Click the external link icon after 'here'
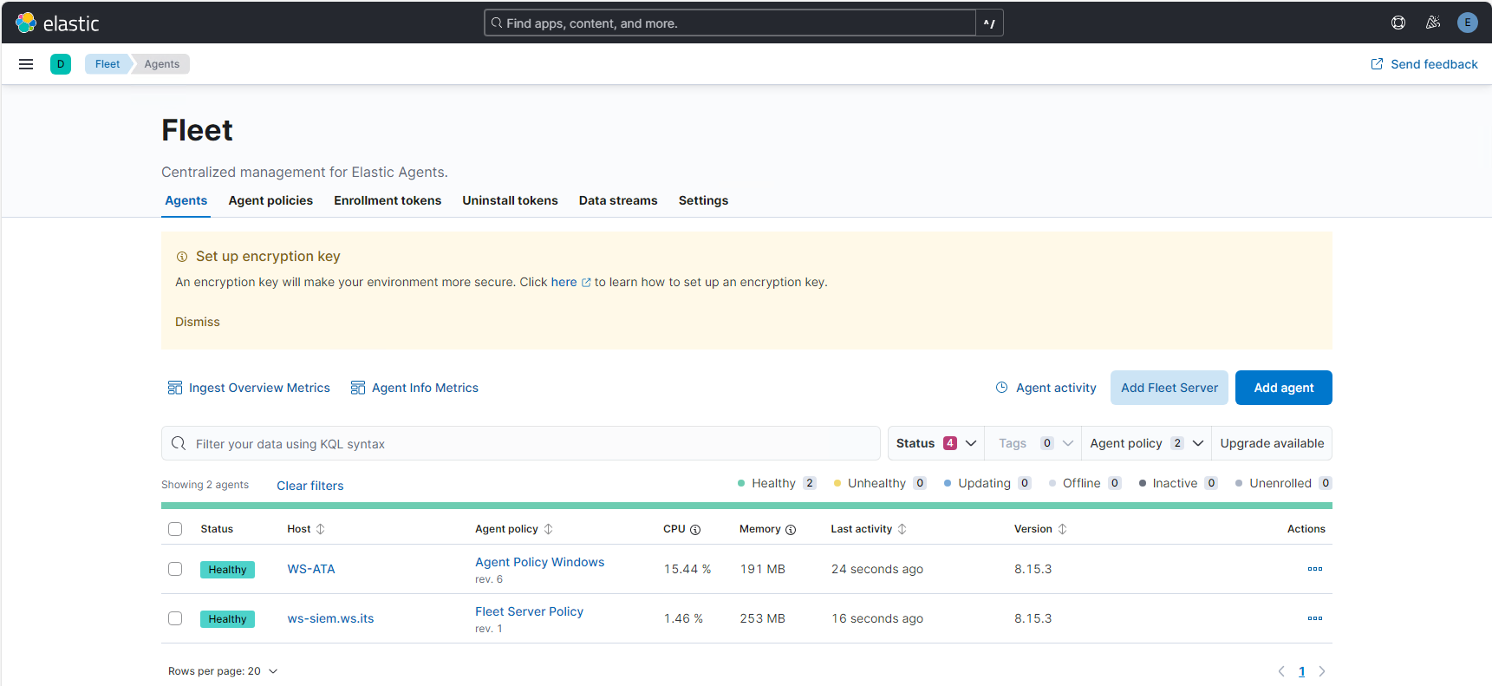This screenshot has width=1492, height=686. coord(586,283)
